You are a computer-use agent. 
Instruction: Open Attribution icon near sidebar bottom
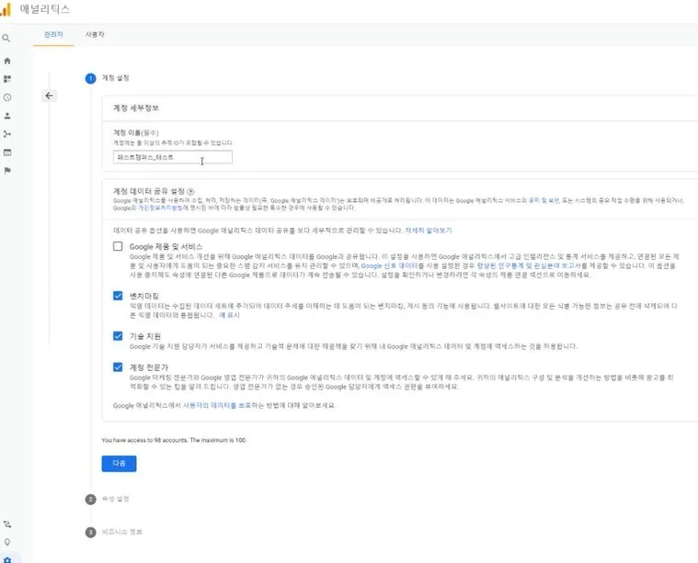(7, 524)
